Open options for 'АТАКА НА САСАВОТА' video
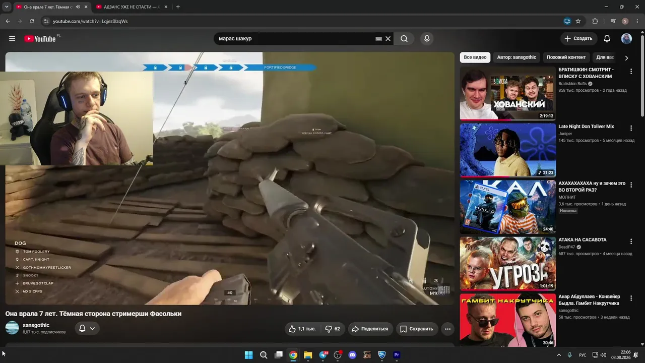The image size is (645, 363). tap(631, 242)
